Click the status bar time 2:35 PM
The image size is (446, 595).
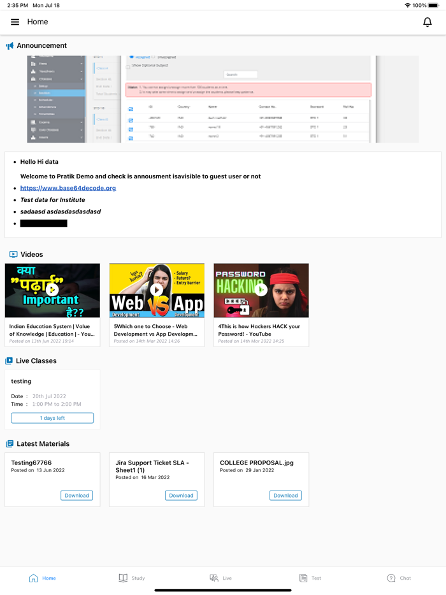18,5
